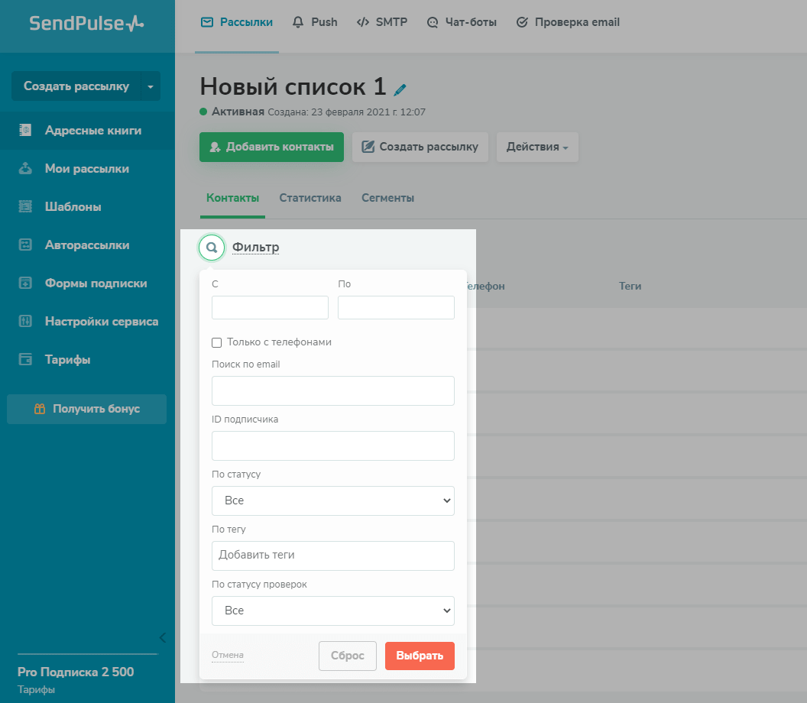Viewport: 807px width, 703px height.
Task: Collapse the sidebar with the chevron arrow
Action: [162, 637]
